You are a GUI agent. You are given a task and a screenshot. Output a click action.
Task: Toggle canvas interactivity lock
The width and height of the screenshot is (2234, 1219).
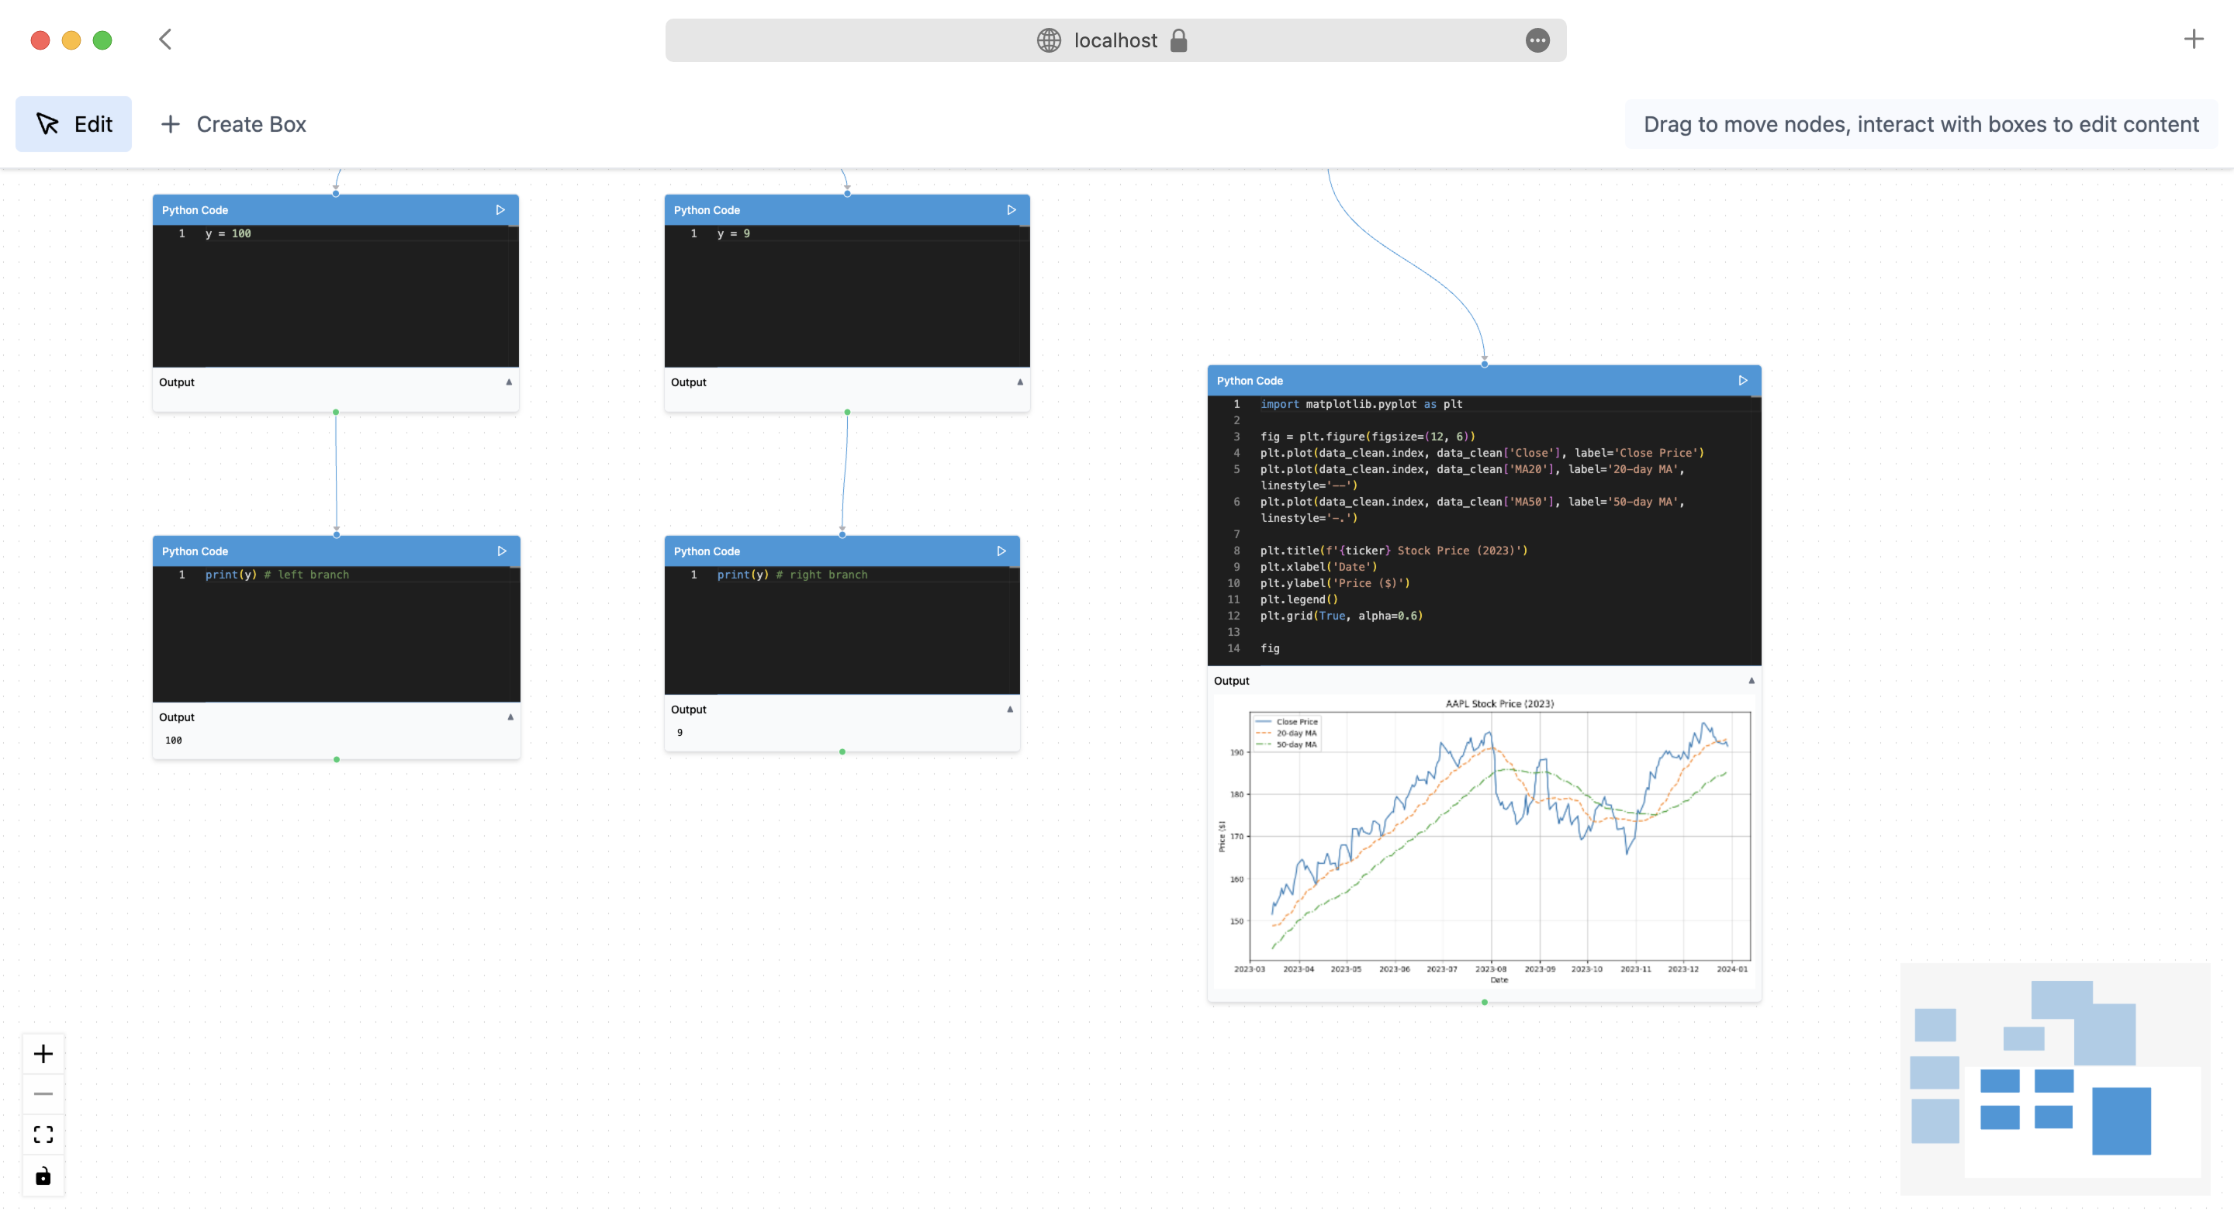(43, 1176)
